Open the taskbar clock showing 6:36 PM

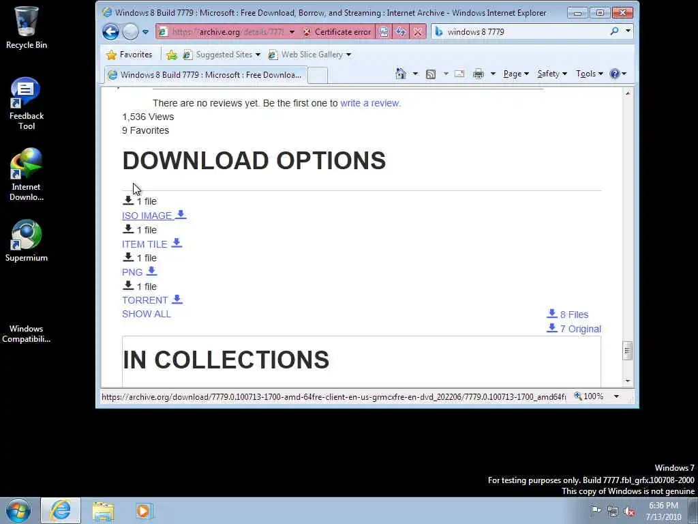663,511
